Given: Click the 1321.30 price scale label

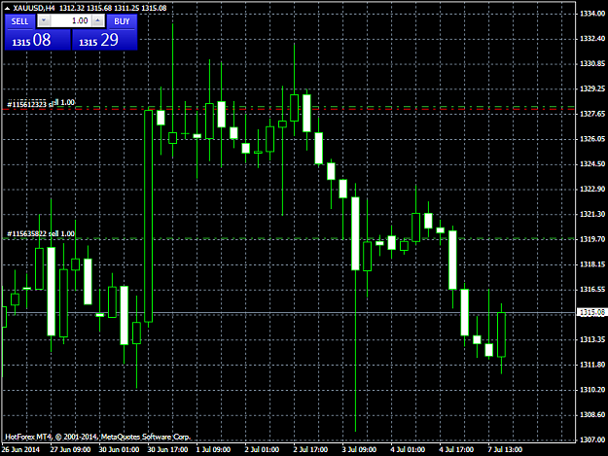Looking at the screenshot, I should click(592, 214).
